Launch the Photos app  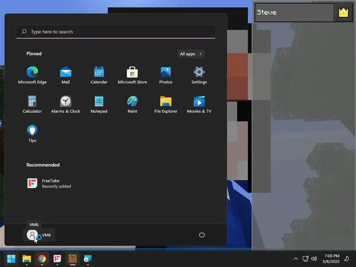[166, 75]
